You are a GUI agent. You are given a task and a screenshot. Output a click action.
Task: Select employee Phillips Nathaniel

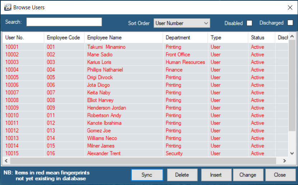tap(105, 70)
